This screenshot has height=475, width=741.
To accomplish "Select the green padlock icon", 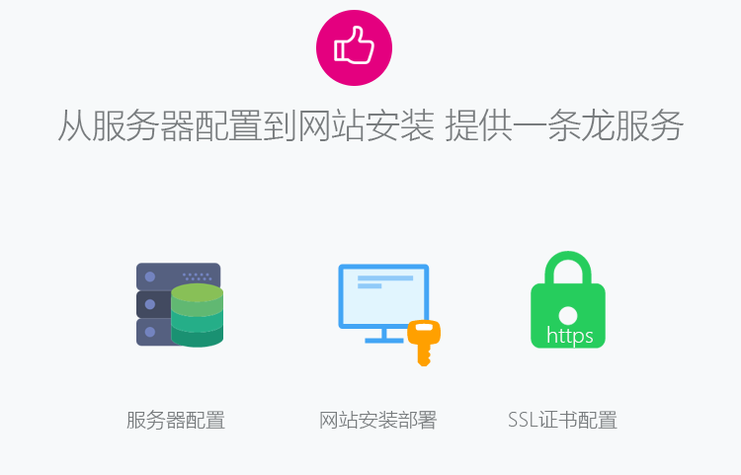I will point(568,300).
